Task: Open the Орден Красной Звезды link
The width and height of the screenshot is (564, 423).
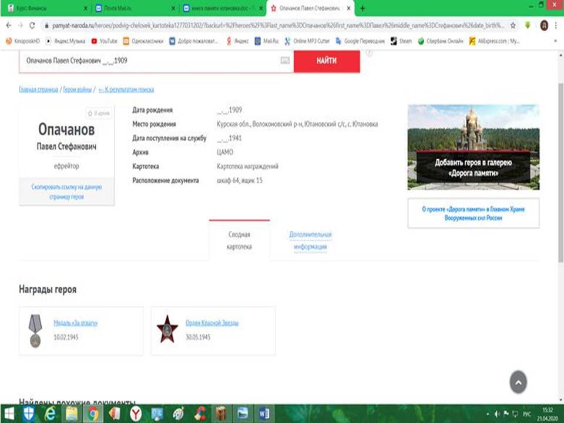Action: [212, 323]
